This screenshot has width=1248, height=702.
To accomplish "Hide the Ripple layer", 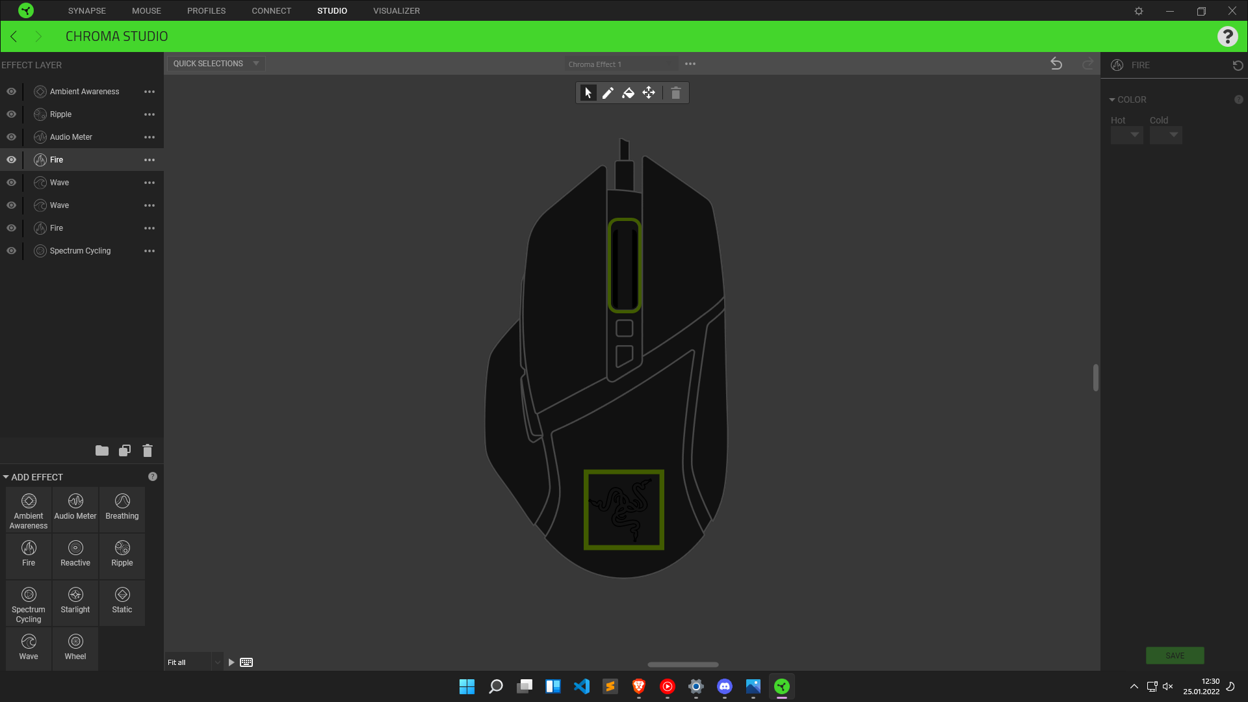I will pos(12,114).
